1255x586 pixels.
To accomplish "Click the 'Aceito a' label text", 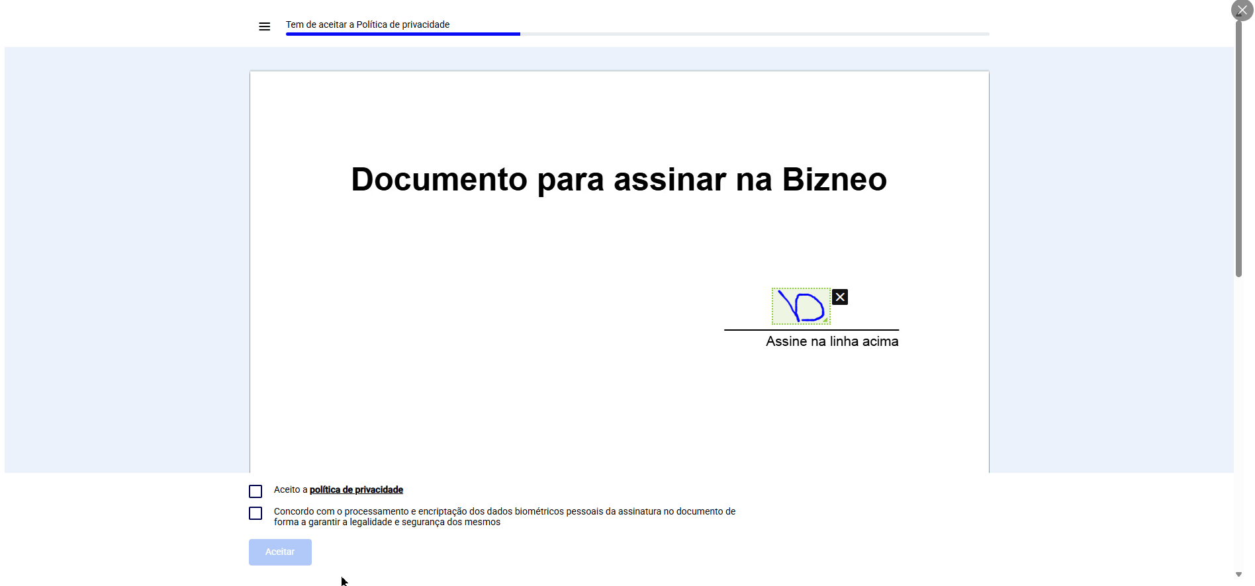I will click(290, 490).
